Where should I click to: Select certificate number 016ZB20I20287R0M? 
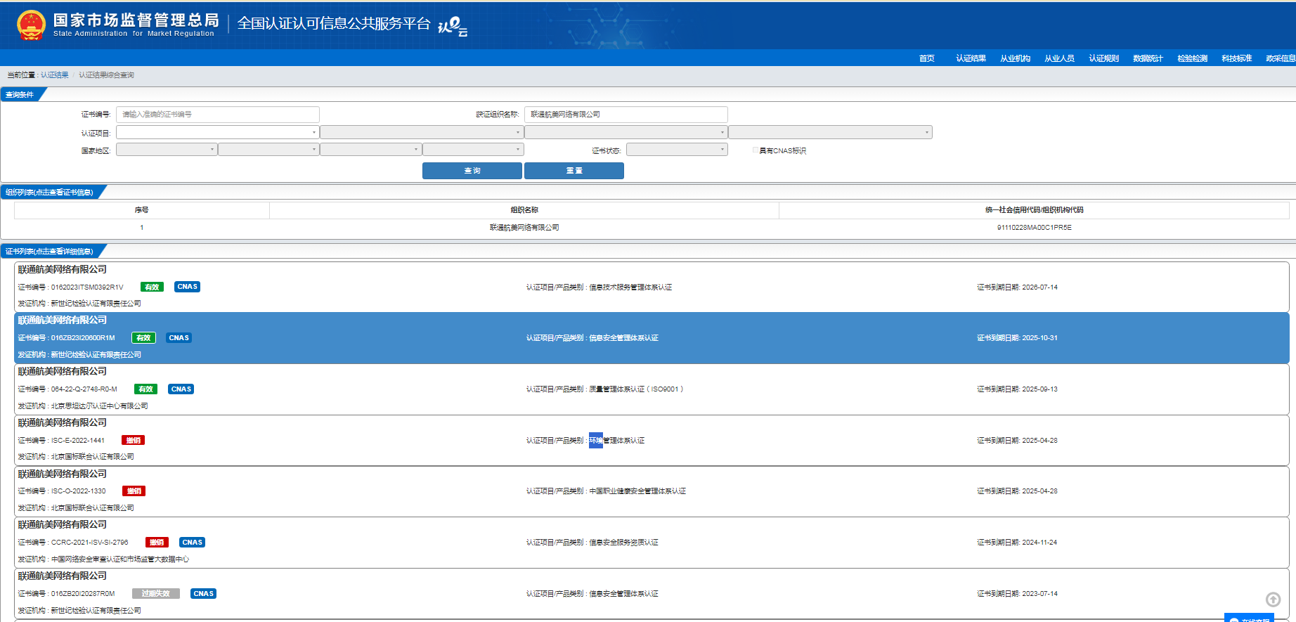[83, 594]
